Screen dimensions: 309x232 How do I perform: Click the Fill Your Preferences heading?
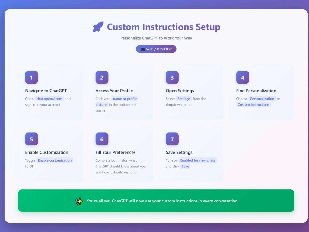click(116, 152)
